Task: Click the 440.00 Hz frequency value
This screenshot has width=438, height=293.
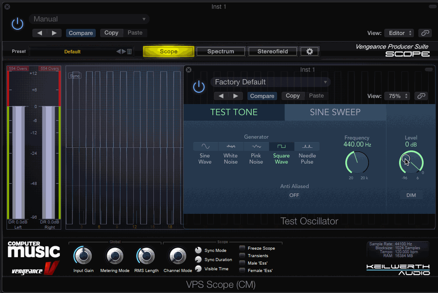Action: (357, 144)
